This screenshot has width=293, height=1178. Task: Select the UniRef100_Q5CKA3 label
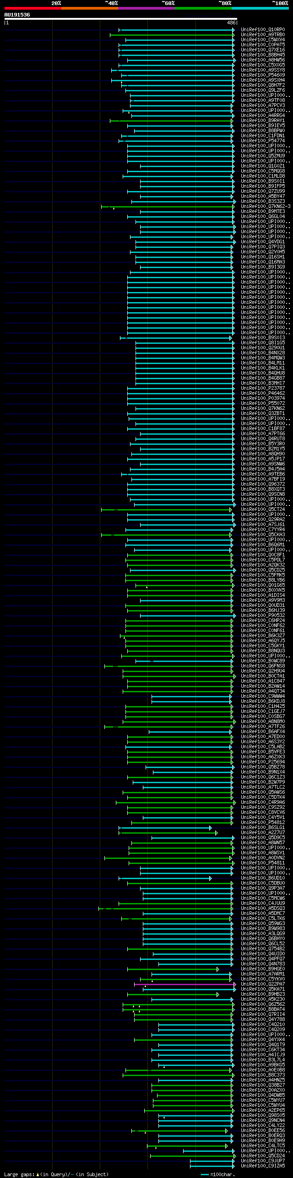263,535
